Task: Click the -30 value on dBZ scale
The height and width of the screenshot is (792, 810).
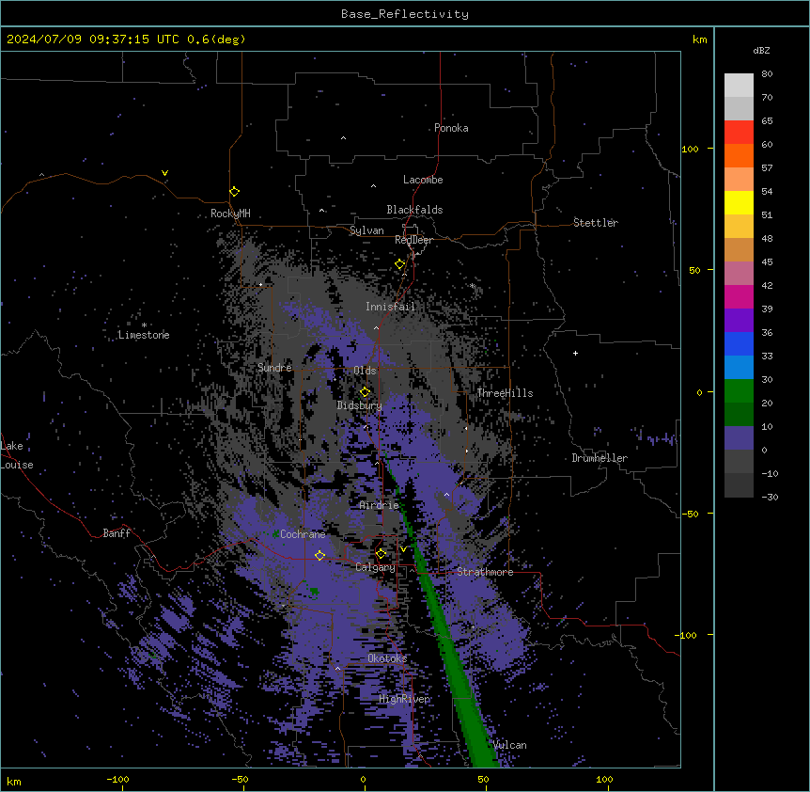Action: click(x=770, y=497)
